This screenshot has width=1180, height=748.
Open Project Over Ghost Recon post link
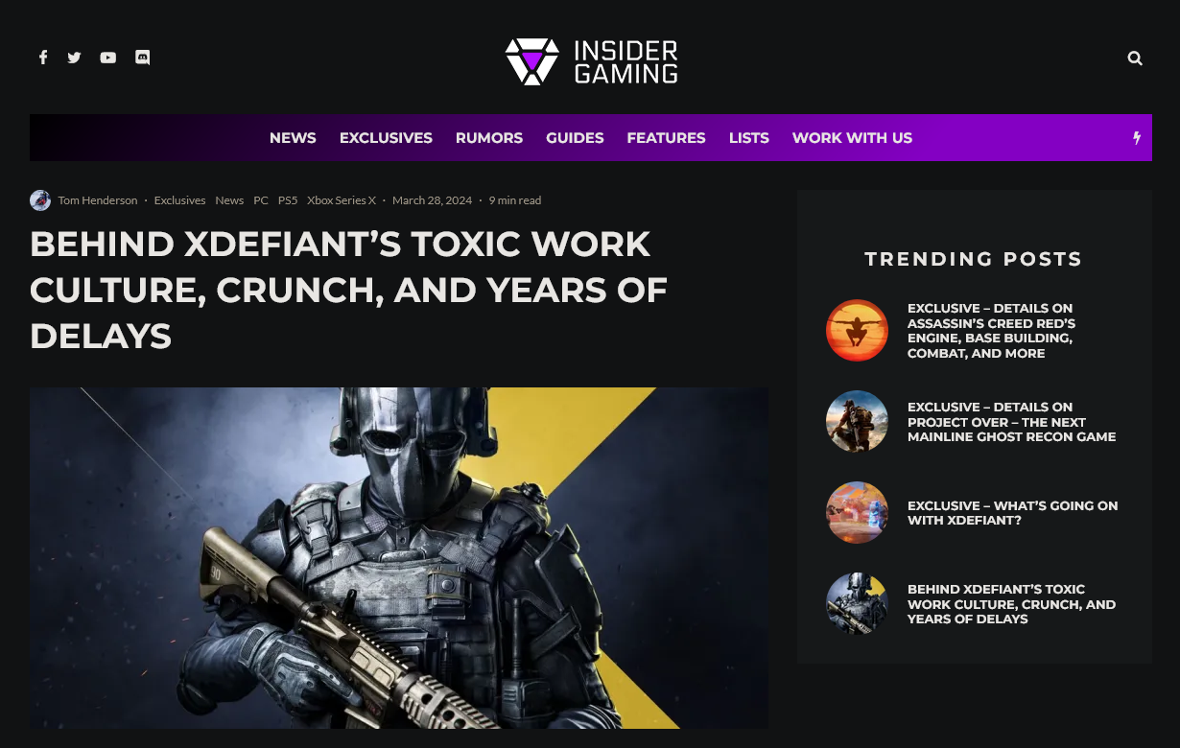click(1012, 422)
